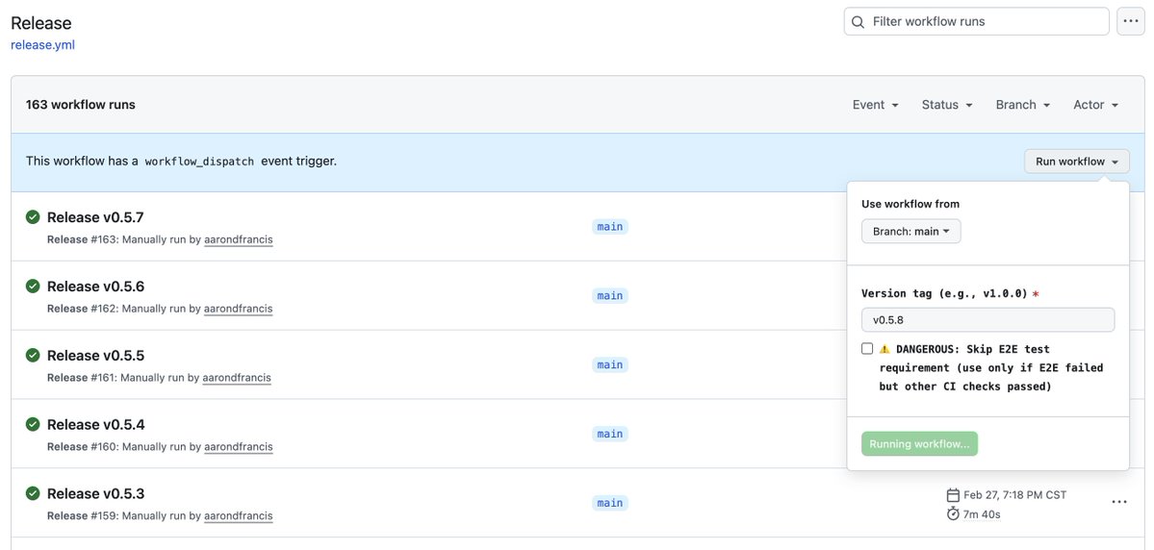Open the three-dot menu beside filter box
The height and width of the screenshot is (550, 1154).
(1131, 21)
